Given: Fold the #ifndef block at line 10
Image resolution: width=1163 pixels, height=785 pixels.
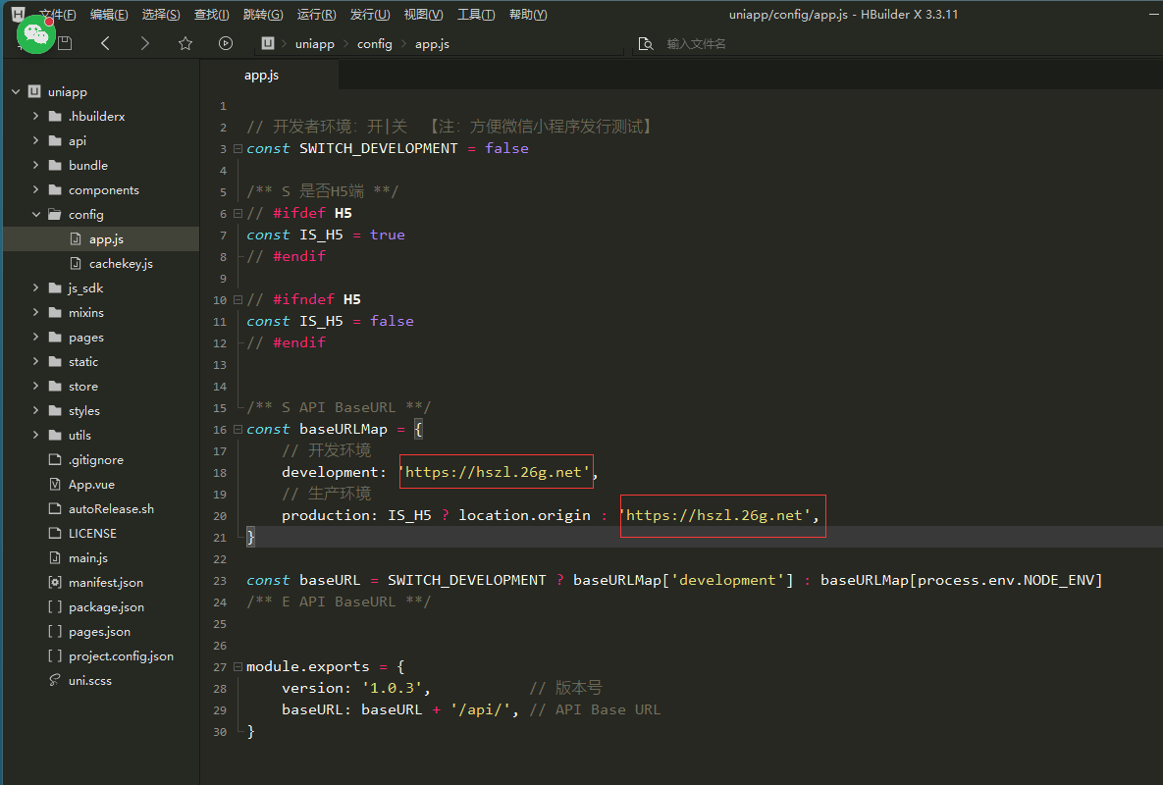Looking at the screenshot, I should click(x=238, y=299).
